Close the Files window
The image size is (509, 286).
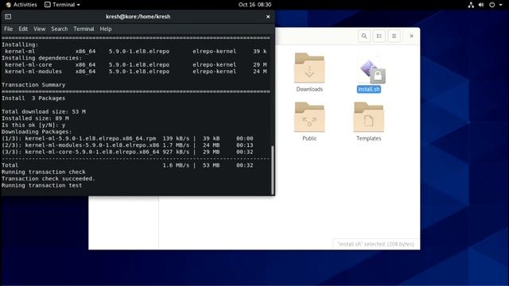coord(411,36)
